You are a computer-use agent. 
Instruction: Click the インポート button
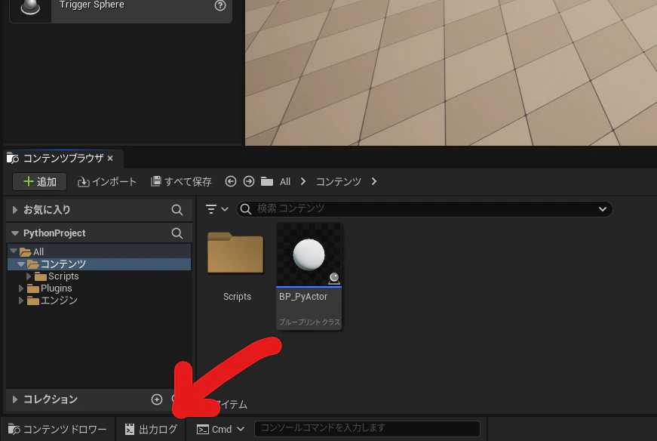pos(107,182)
